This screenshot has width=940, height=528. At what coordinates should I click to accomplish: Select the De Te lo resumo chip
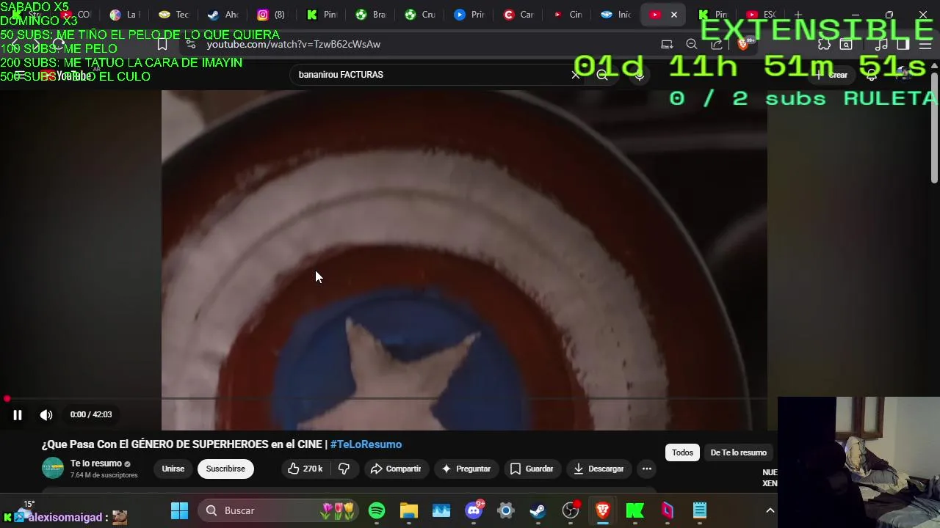738,452
